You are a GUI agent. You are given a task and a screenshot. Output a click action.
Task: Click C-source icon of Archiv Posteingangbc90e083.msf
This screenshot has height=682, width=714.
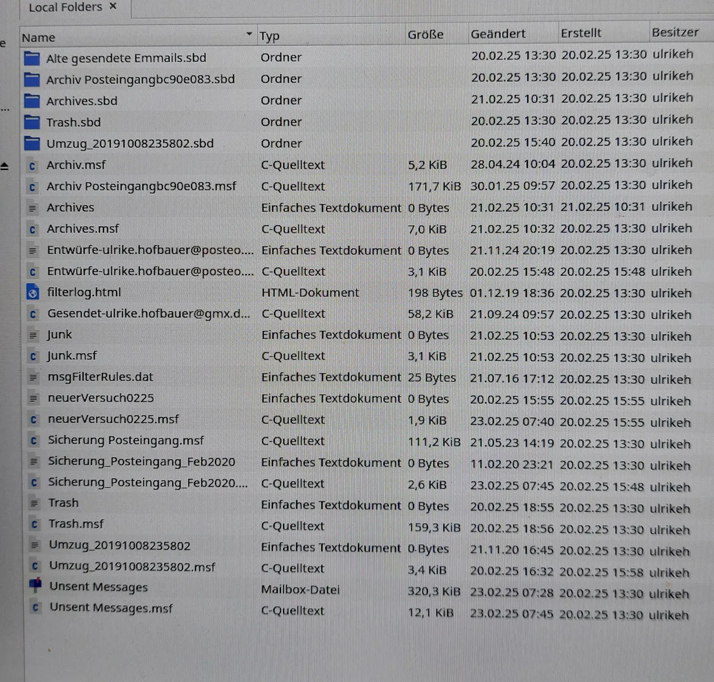(32, 186)
